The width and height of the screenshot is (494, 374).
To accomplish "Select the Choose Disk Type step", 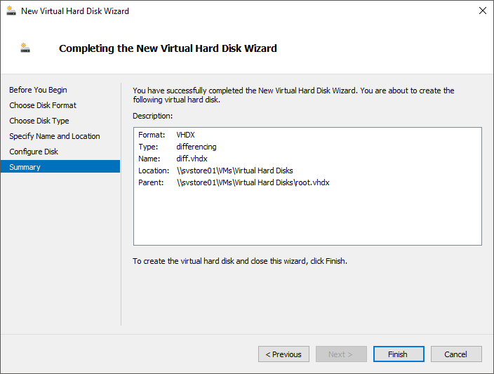I will [x=39, y=121].
